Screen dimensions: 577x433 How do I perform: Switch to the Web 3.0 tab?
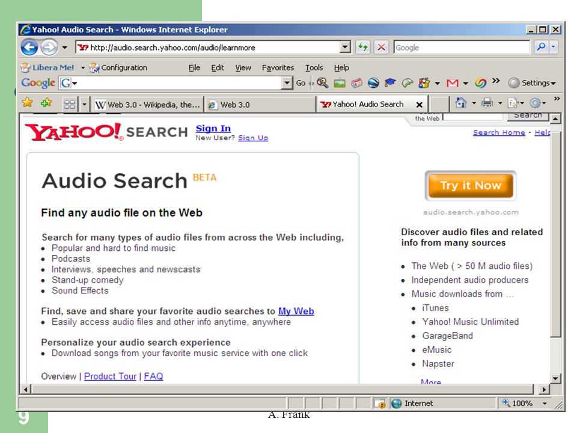pyautogui.click(x=260, y=105)
